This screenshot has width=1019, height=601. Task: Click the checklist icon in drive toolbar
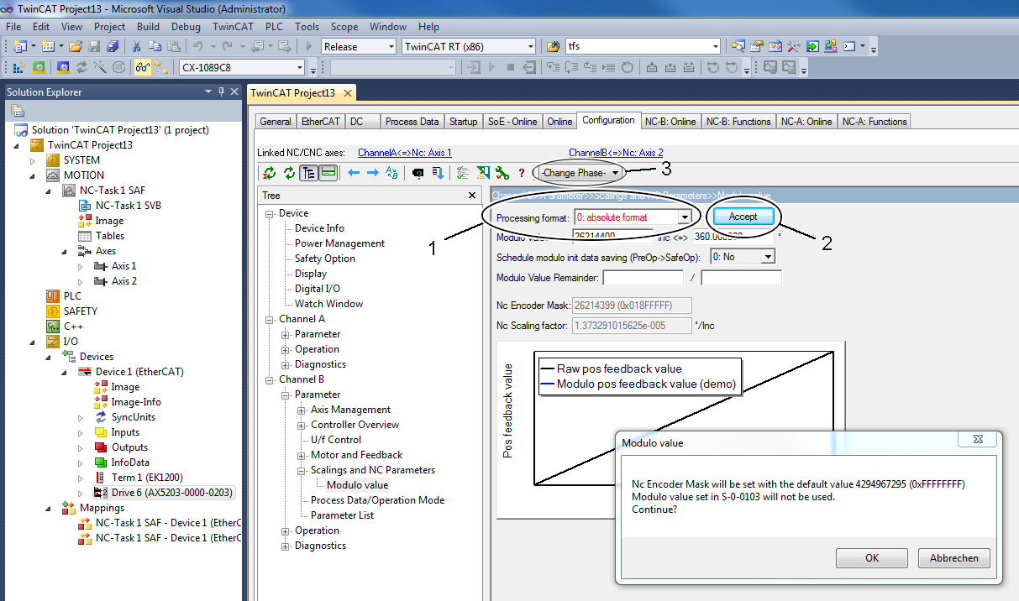pos(463,173)
